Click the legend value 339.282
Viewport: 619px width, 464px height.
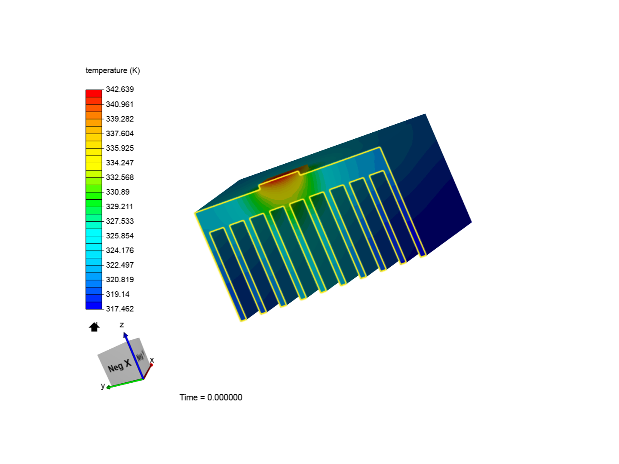tap(120, 119)
